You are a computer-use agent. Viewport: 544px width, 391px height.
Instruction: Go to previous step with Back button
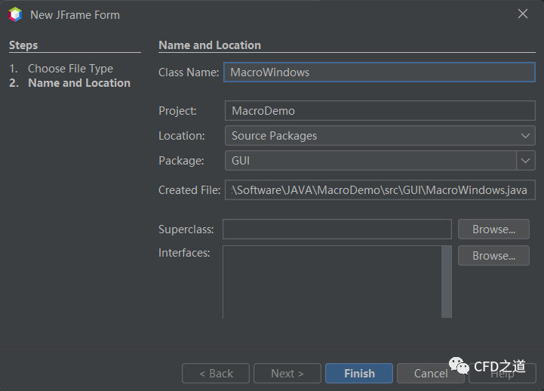click(216, 373)
